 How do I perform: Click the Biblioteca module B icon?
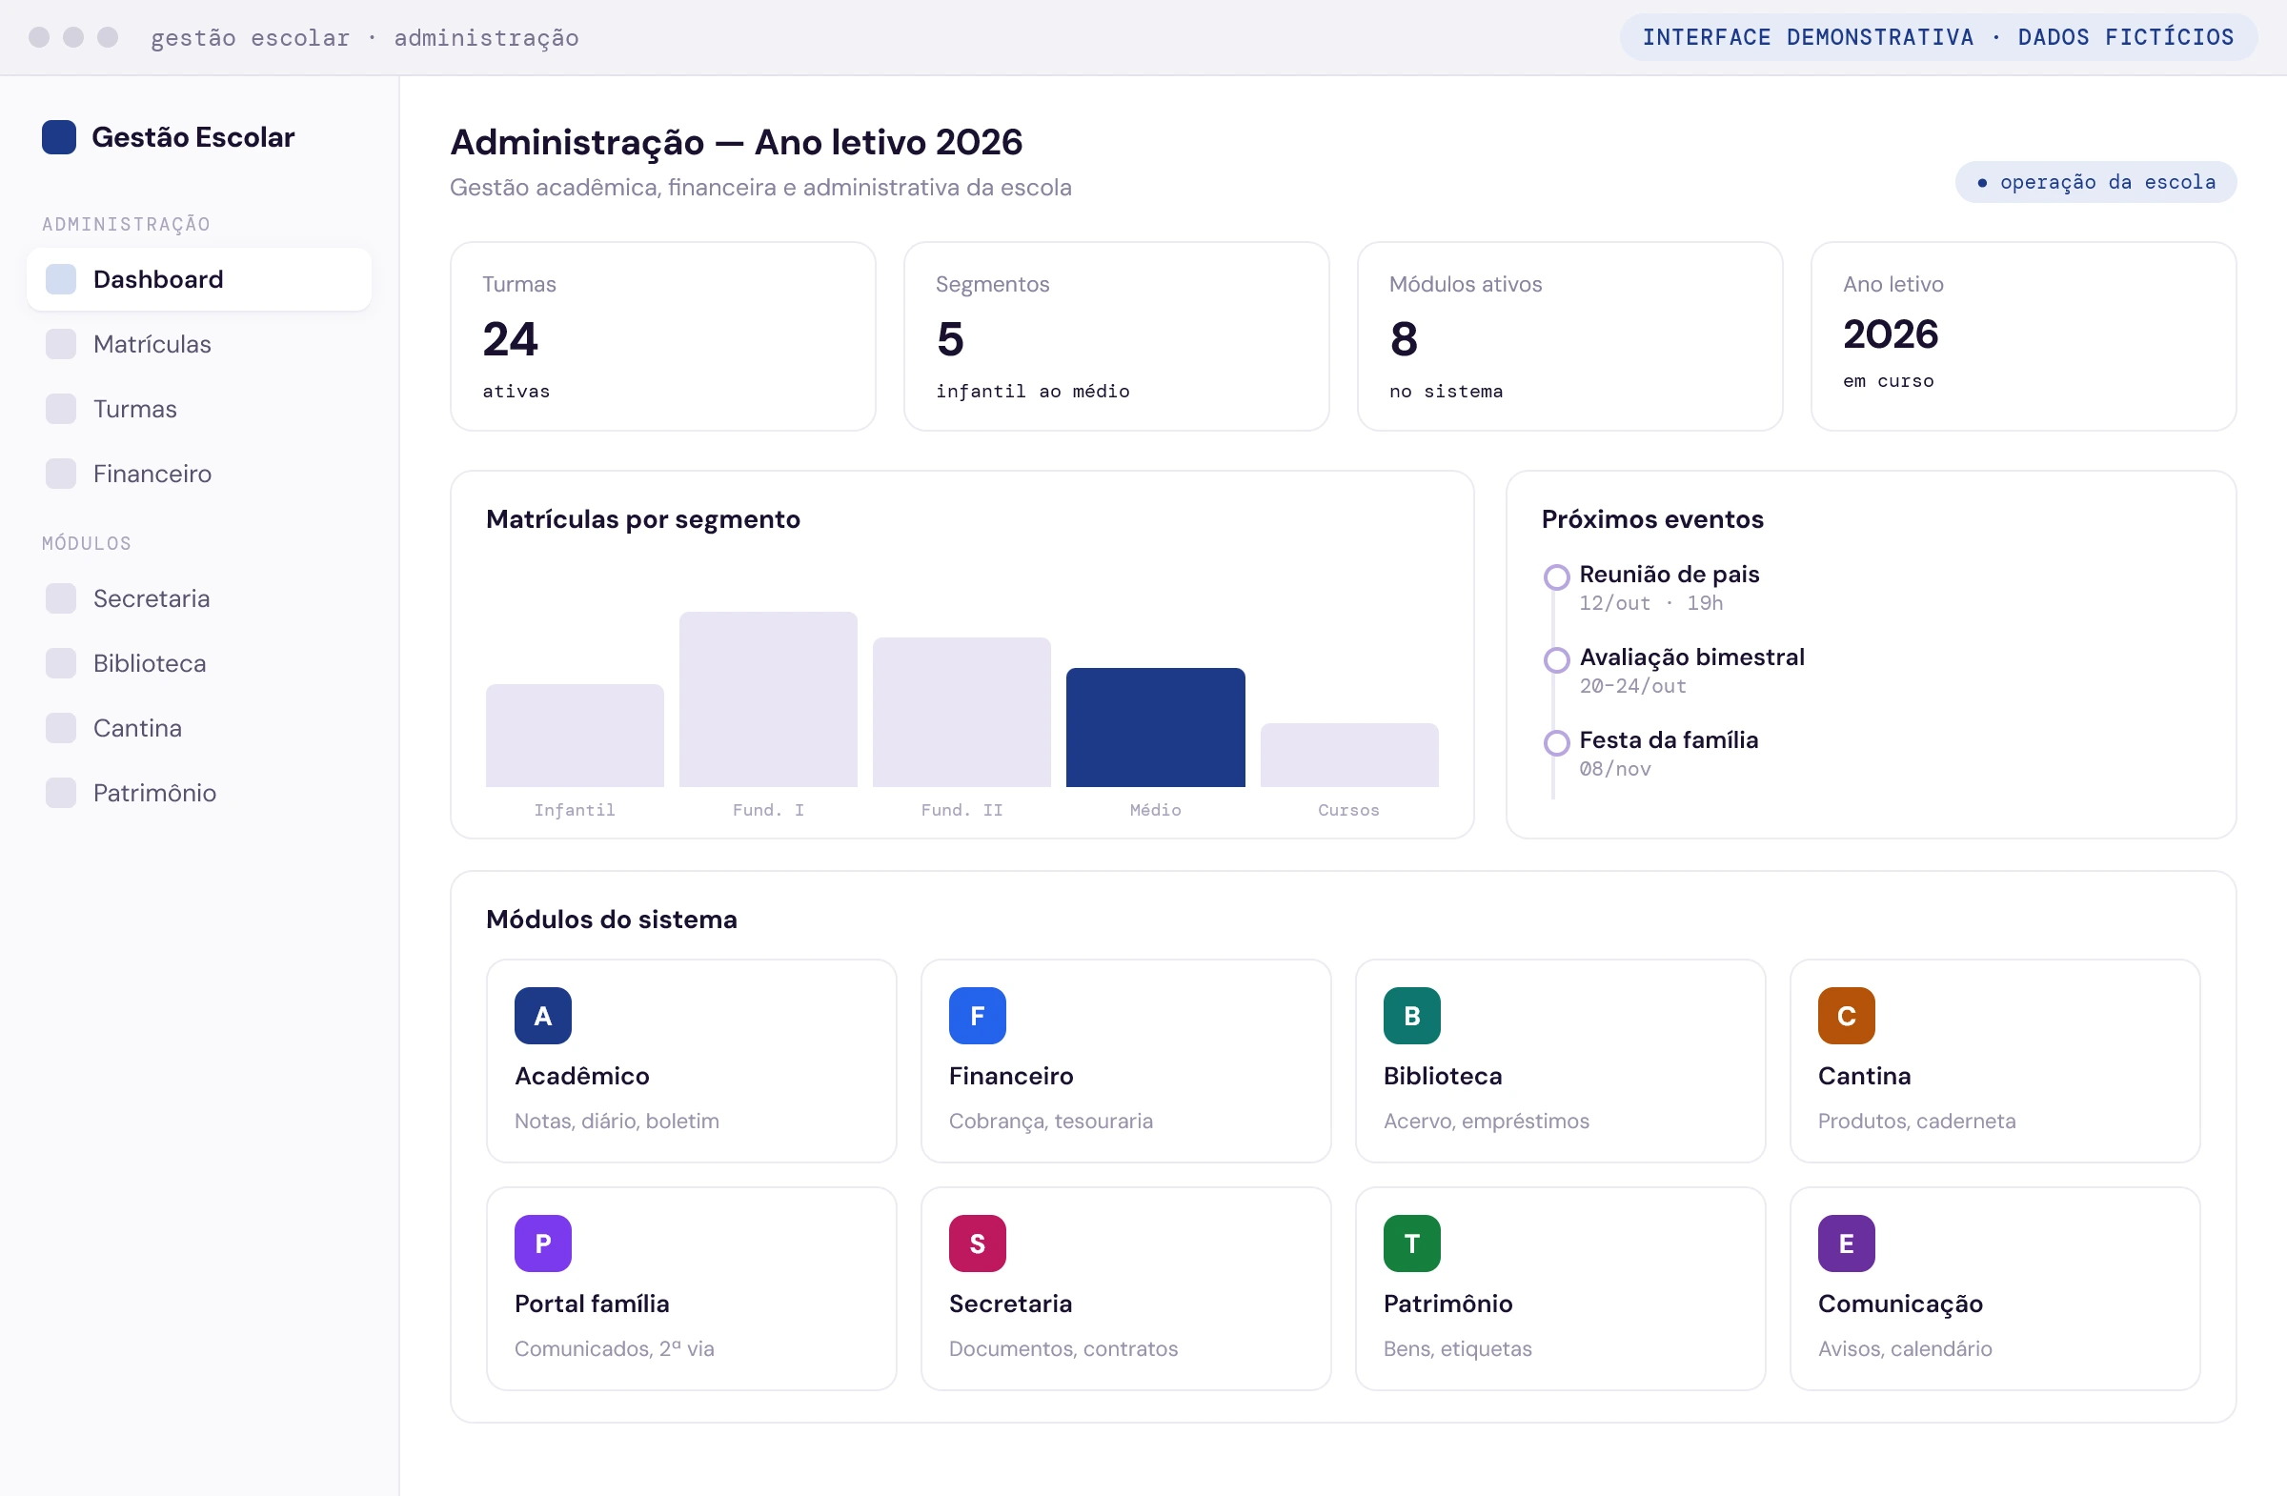pos(1411,1016)
